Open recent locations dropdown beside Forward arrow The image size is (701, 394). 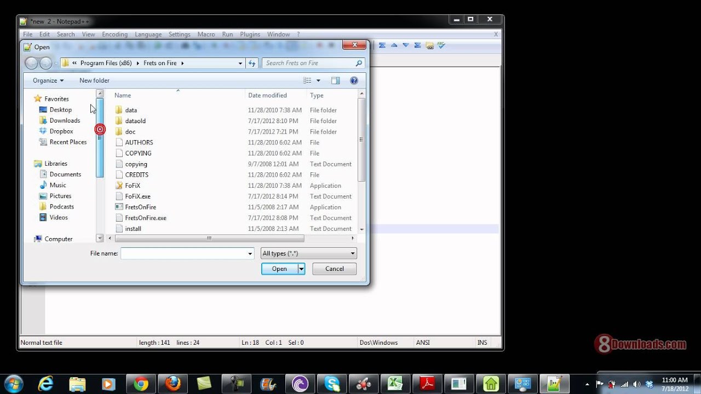(56, 63)
